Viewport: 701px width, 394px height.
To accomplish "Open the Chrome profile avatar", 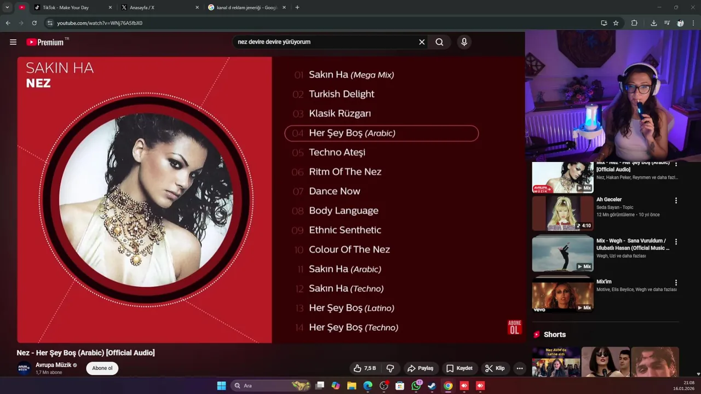I will click(x=680, y=23).
